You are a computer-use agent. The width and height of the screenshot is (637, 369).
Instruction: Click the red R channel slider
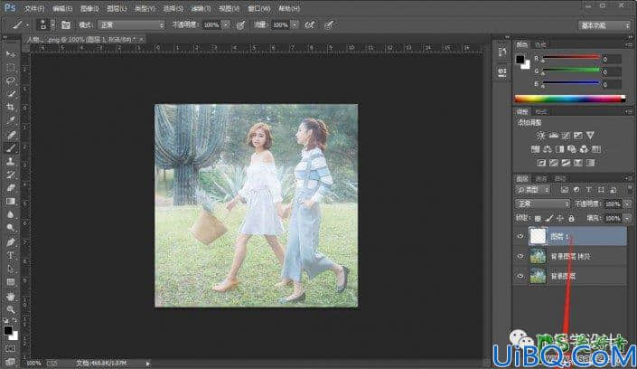[x=571, y=59]
